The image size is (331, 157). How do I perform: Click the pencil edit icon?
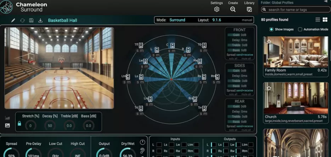(x=13, y=20)
